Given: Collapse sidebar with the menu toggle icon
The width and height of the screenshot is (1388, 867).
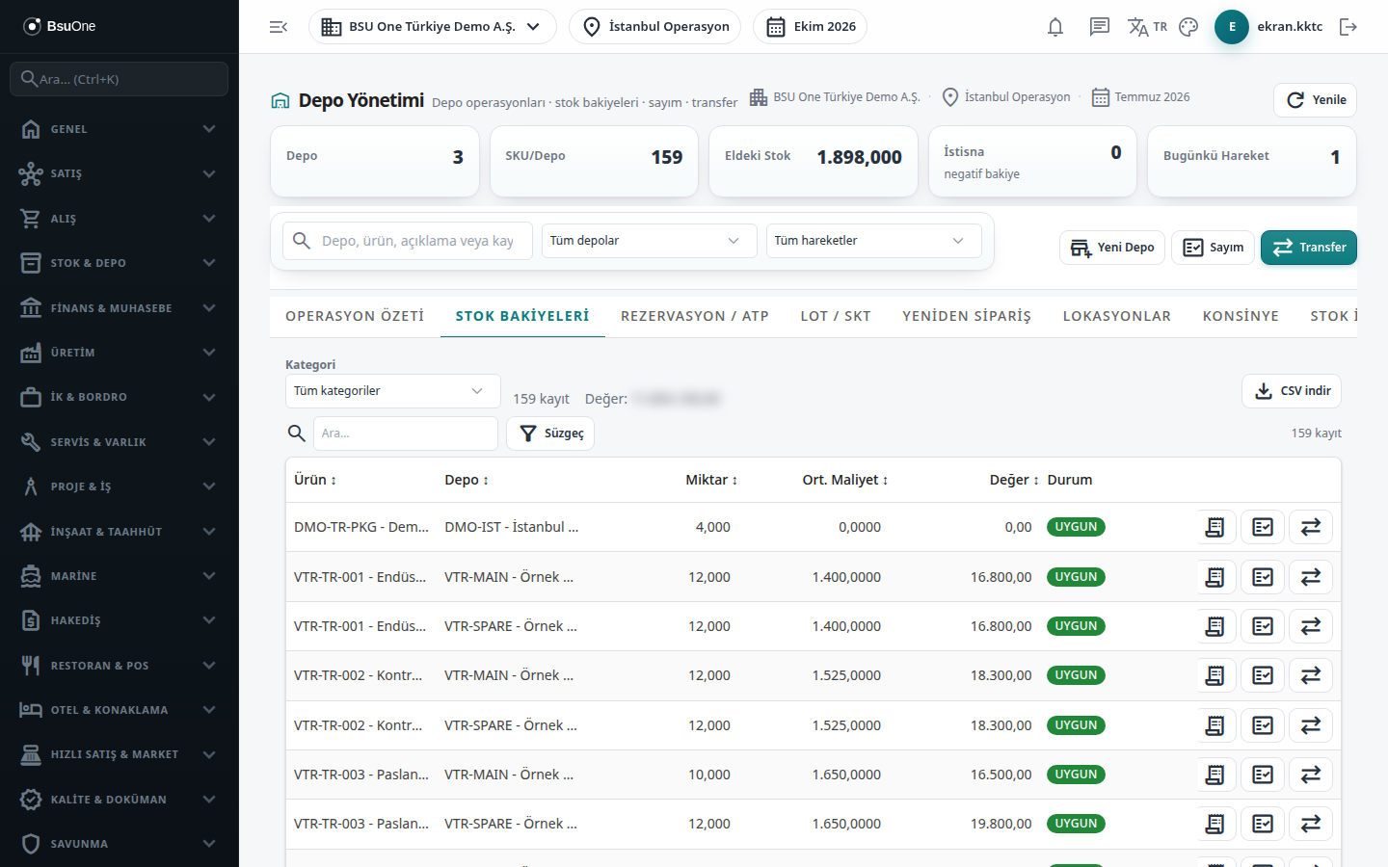Looking at the screenshot, I should (279, 27).
